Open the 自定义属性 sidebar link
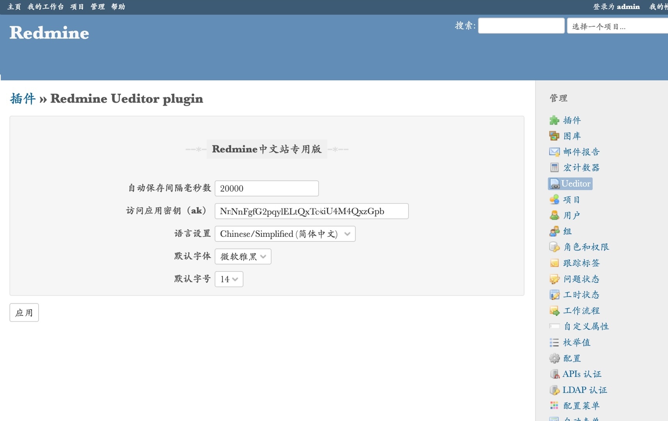Image resolution: width=668 pixels, height=421 pixels. 586,326
